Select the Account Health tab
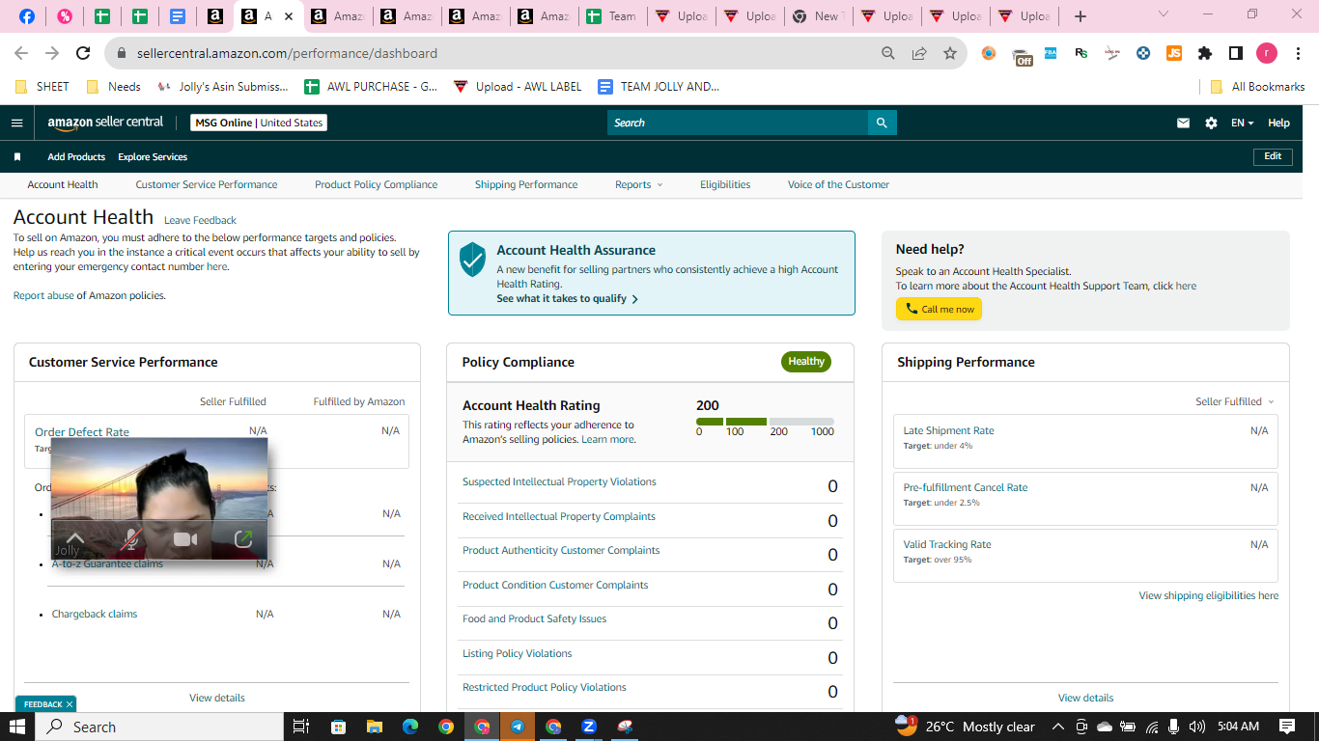Image resolution: width=1319 pixels, height=741 pixels. coord(63,184)
